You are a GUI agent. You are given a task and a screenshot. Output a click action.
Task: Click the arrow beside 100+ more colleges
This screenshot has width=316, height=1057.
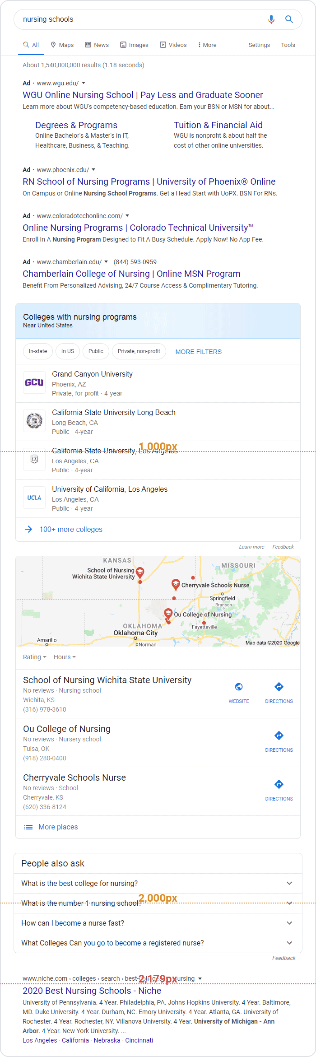[28, 529]
